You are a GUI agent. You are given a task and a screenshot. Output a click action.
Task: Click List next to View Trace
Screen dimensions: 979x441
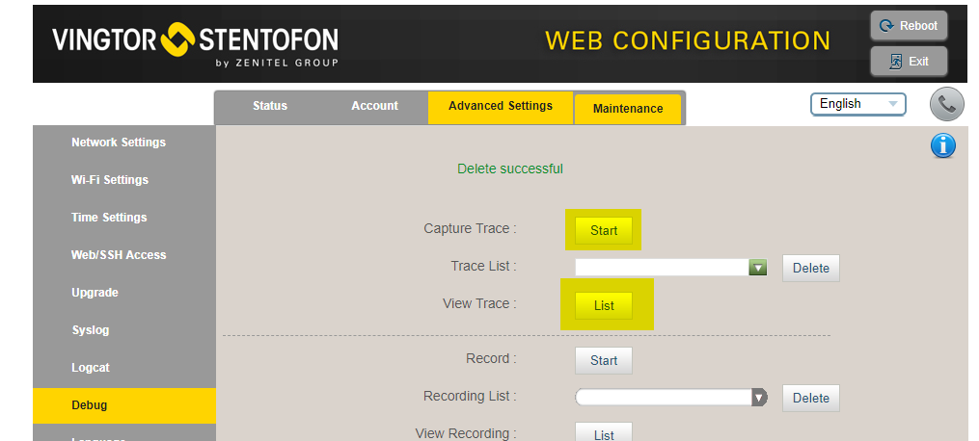[x=604, y=305]
